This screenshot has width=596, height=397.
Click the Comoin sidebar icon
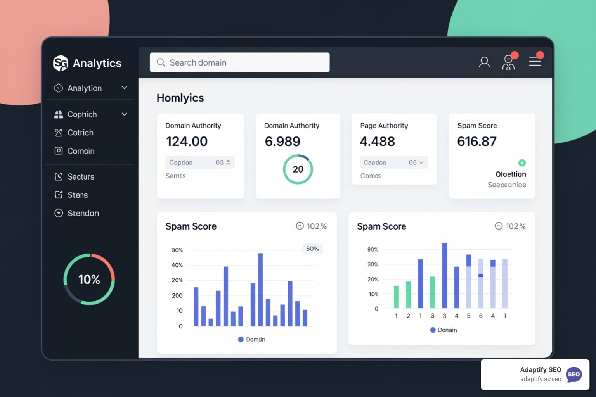point(59,151)
